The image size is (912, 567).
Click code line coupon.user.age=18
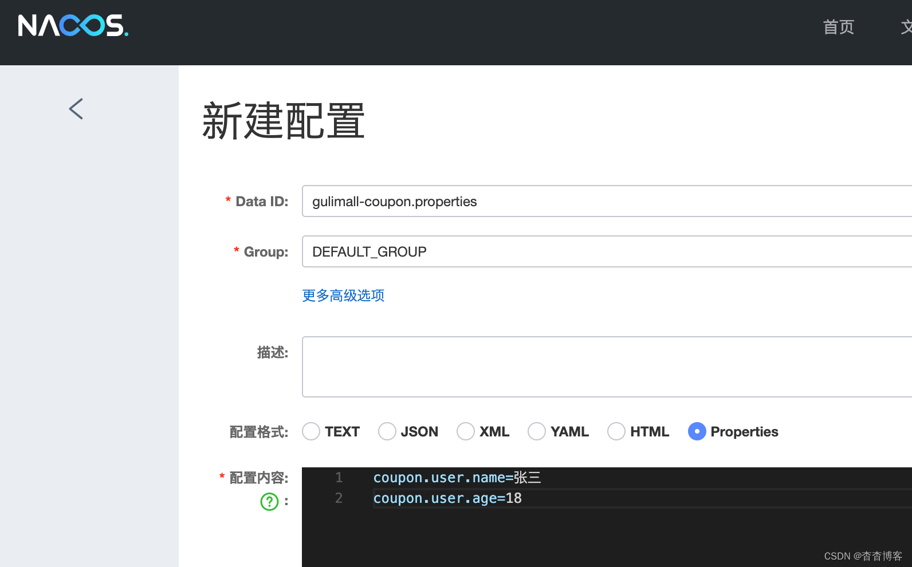click(x=447, y=498)
